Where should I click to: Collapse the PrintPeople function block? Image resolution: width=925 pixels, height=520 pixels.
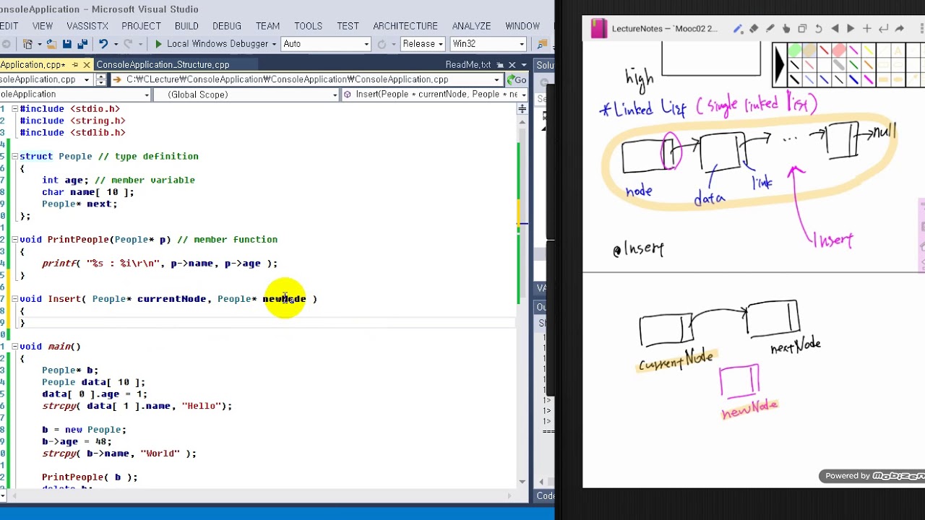click(x=14, y=239)
